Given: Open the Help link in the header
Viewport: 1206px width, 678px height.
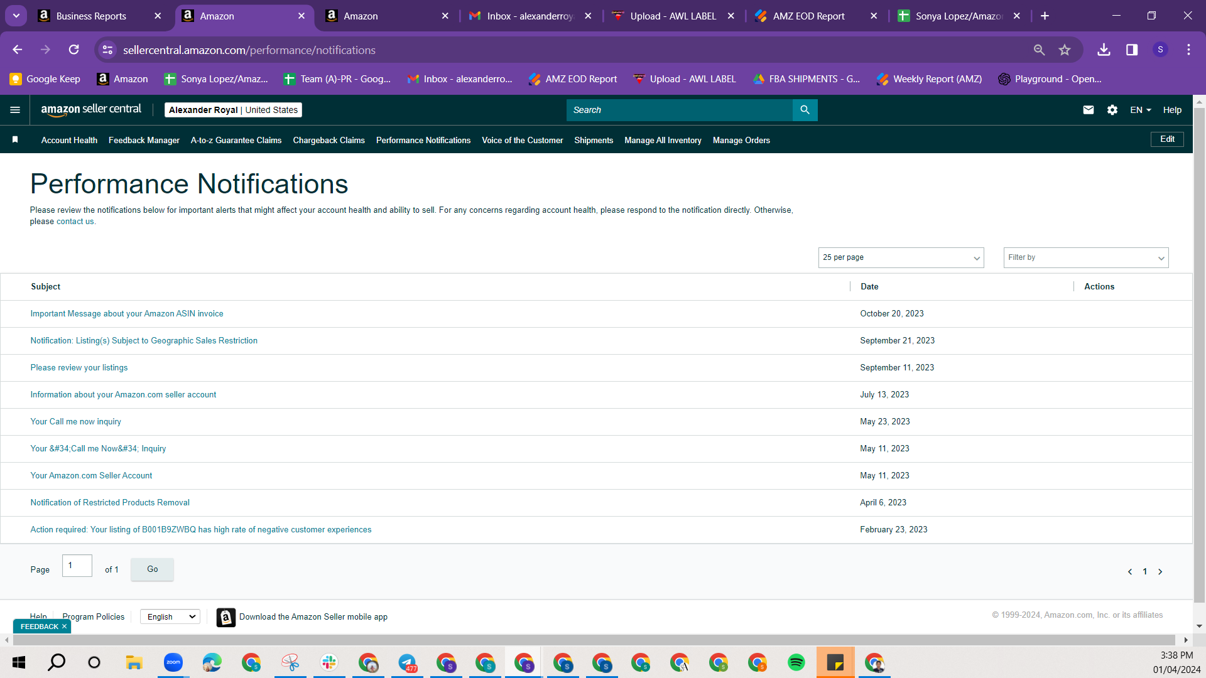Looking at the screenshot, I should tap(1172, 110).
